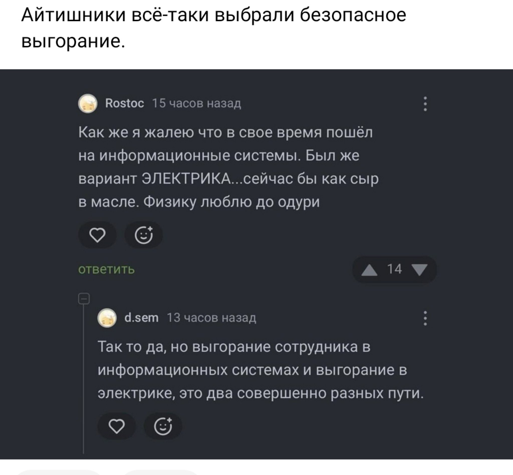Add emoji reaction to Rostoc's comment
This screenshot has height=475, width=513.
144,235
